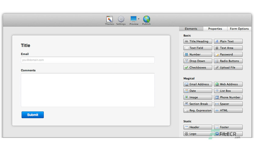This screenshot has width=254, height=147.
Task: Add a Checkboxes element
Action: tap(197, 67)
